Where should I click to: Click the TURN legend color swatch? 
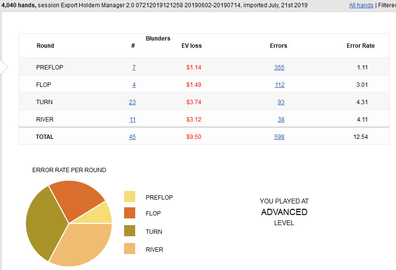(129, 230)
